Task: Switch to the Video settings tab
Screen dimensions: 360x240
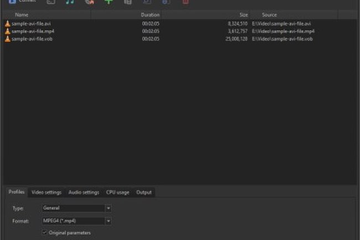Action: (x=47, y=192)
